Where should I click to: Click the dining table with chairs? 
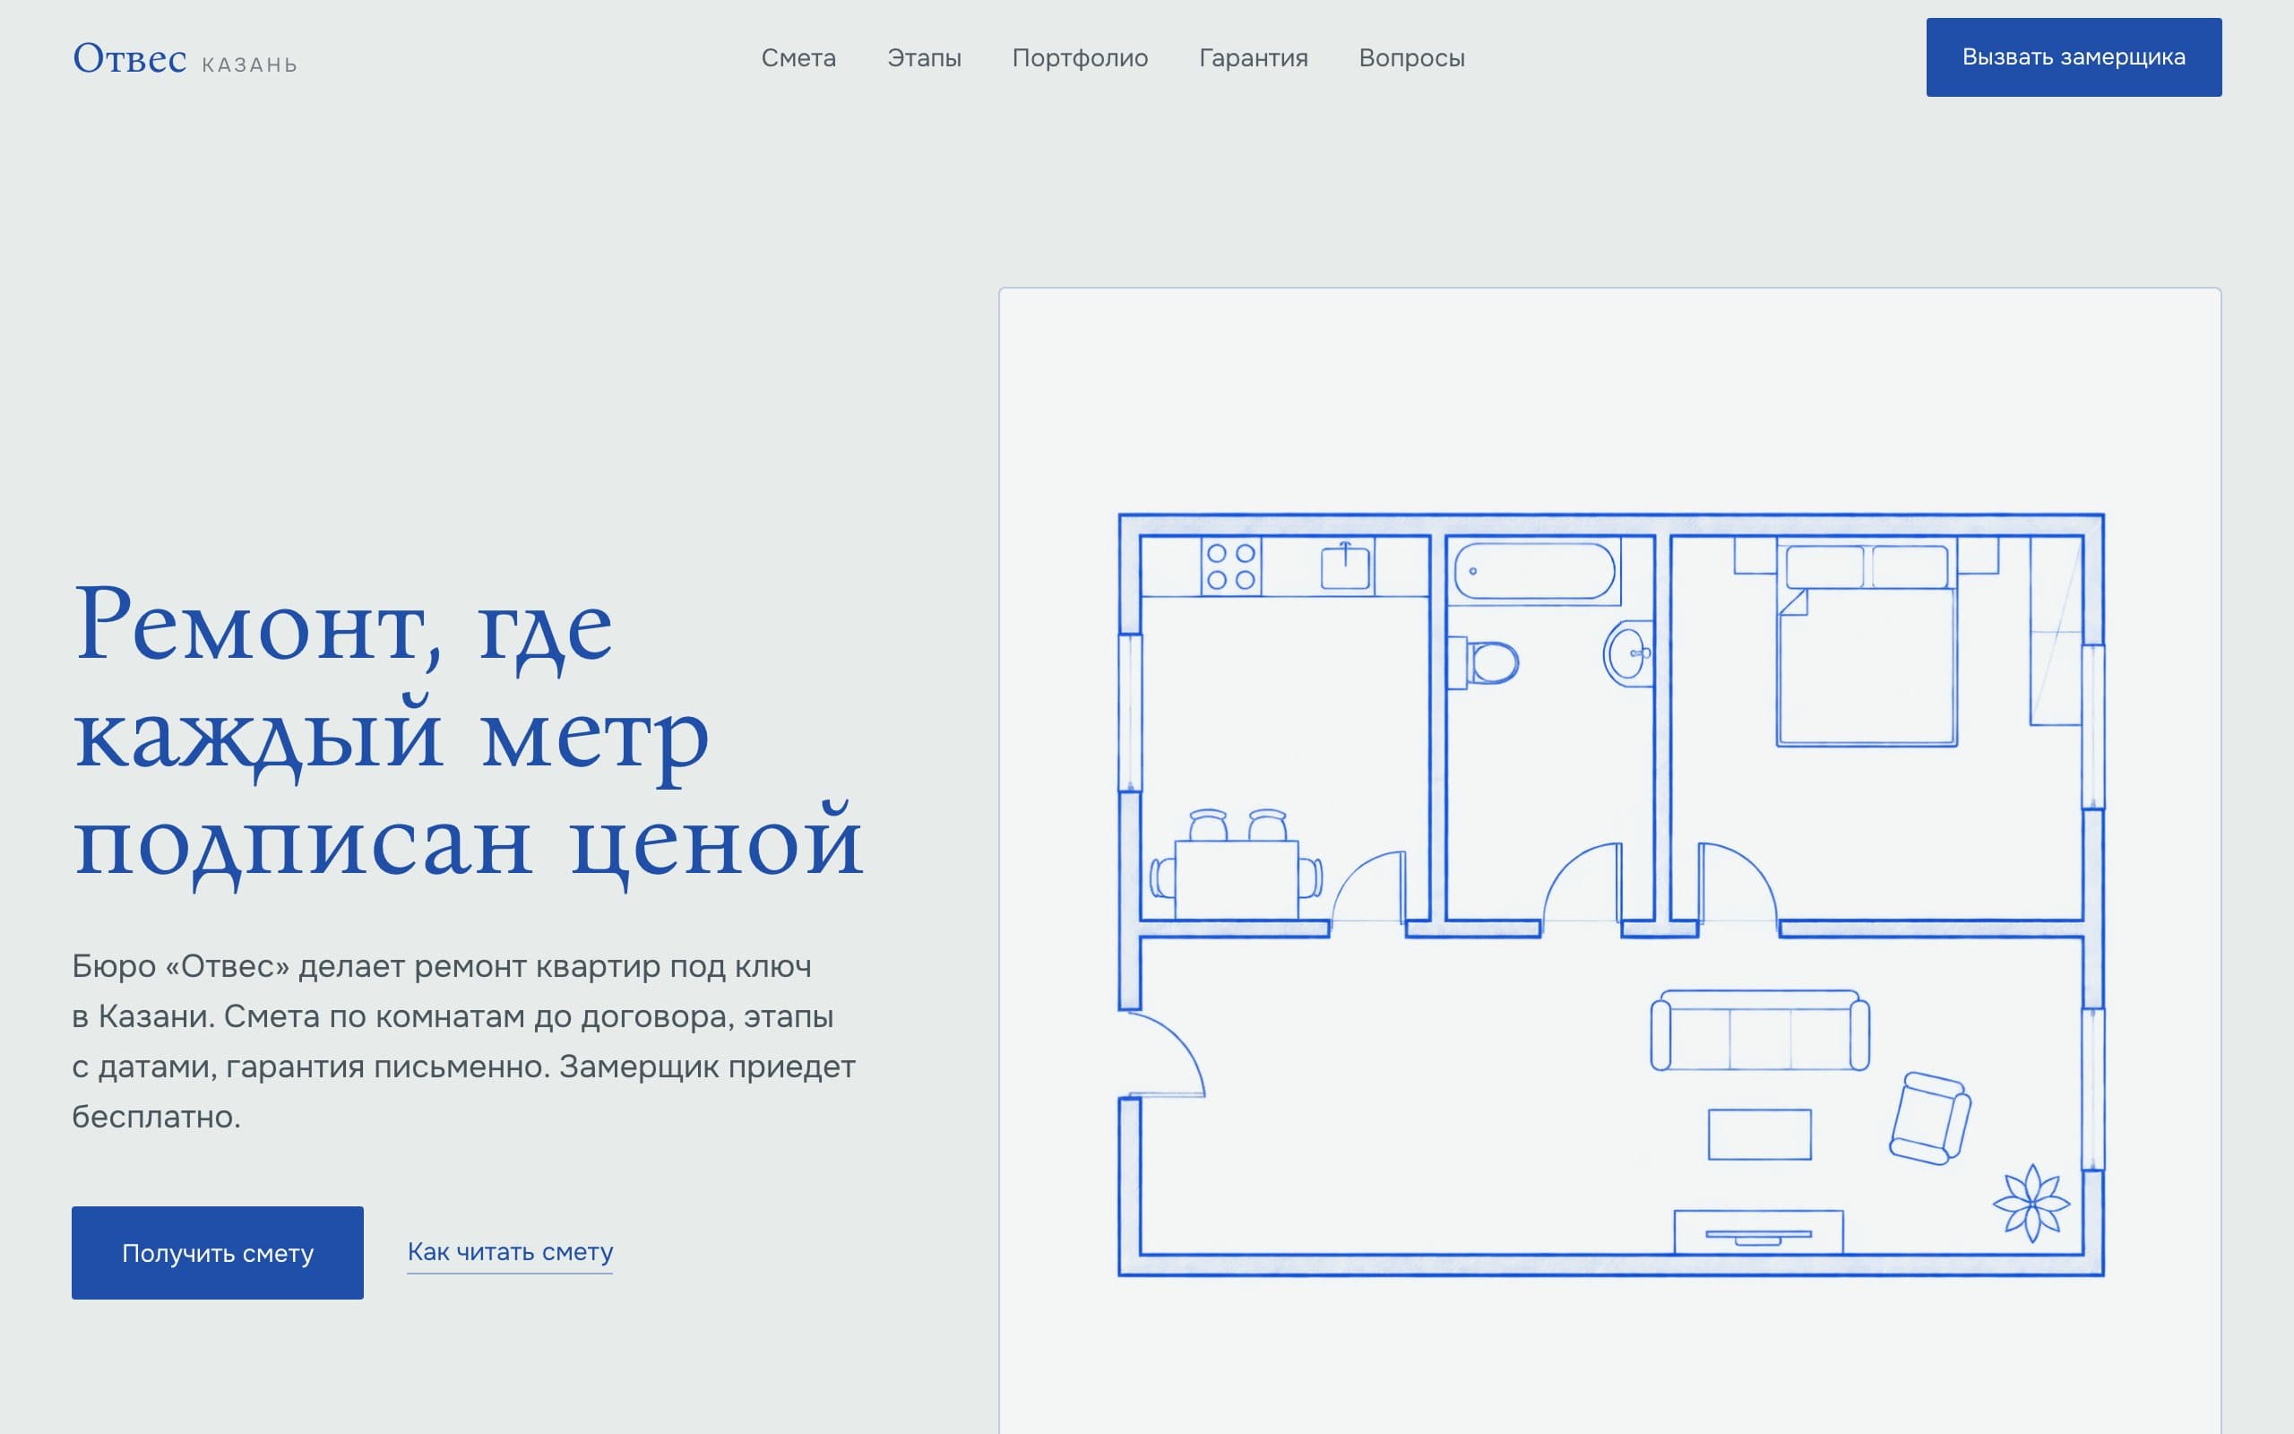(x=1236, y=866)
